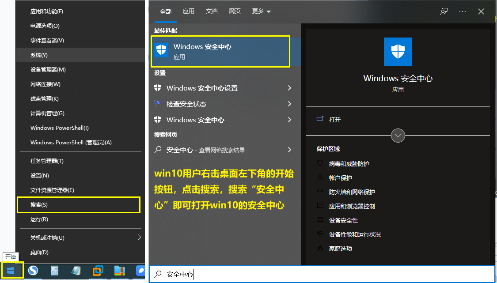Expand the 关机或注销 submenu arrow
The image size is (497, 283).
[x=139, y=238]
